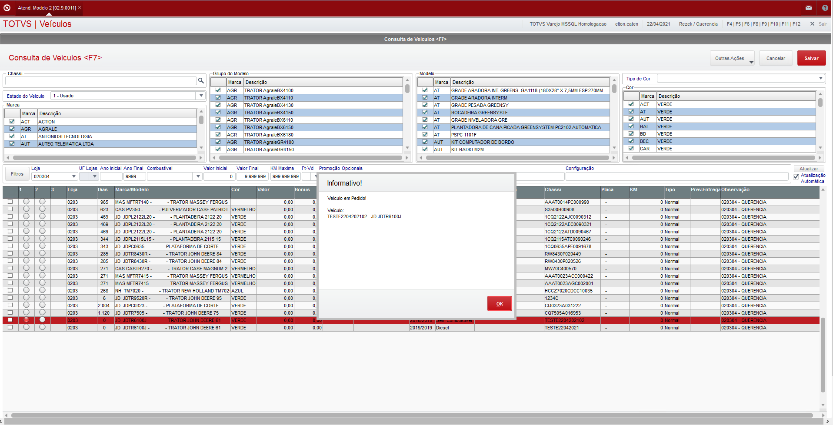Click the Cancelar button
Image resolution: width=833 pixels, height=425 pixels.
776,58
